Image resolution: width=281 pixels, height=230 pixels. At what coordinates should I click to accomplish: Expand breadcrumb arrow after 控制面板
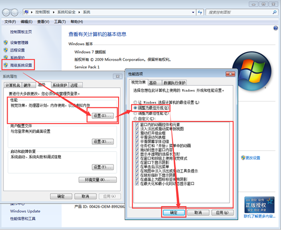tap(53, 12)
